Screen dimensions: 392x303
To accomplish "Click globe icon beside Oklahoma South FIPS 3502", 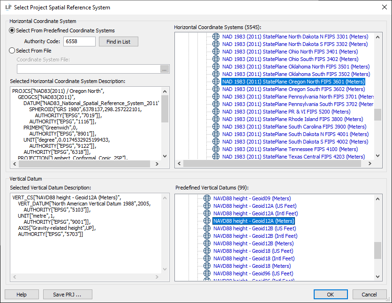I will point(216,74).
